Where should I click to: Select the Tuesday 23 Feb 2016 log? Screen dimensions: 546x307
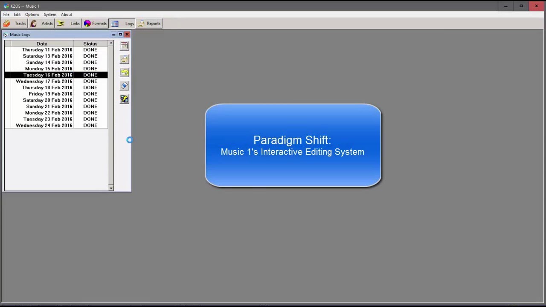click(x=56, y=119)
